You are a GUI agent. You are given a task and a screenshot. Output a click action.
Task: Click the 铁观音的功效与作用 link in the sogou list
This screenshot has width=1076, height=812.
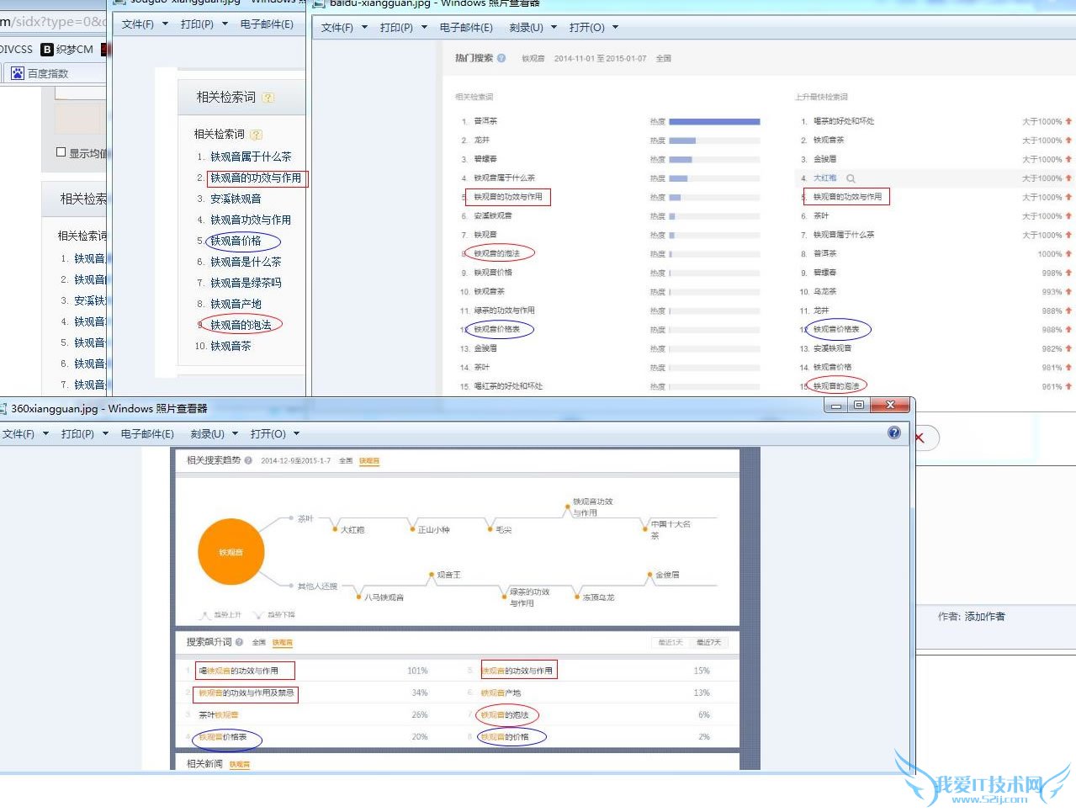pos(255,178)
